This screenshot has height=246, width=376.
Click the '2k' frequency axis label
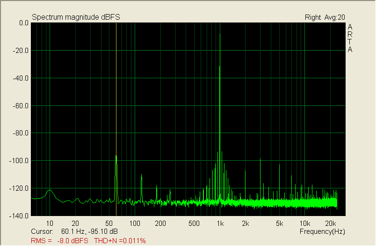(246, 224)
